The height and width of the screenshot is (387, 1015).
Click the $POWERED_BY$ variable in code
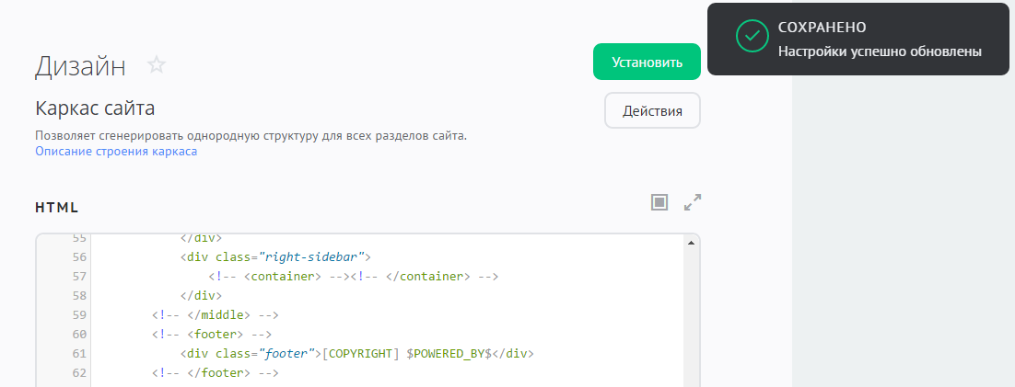coord(452,353)
